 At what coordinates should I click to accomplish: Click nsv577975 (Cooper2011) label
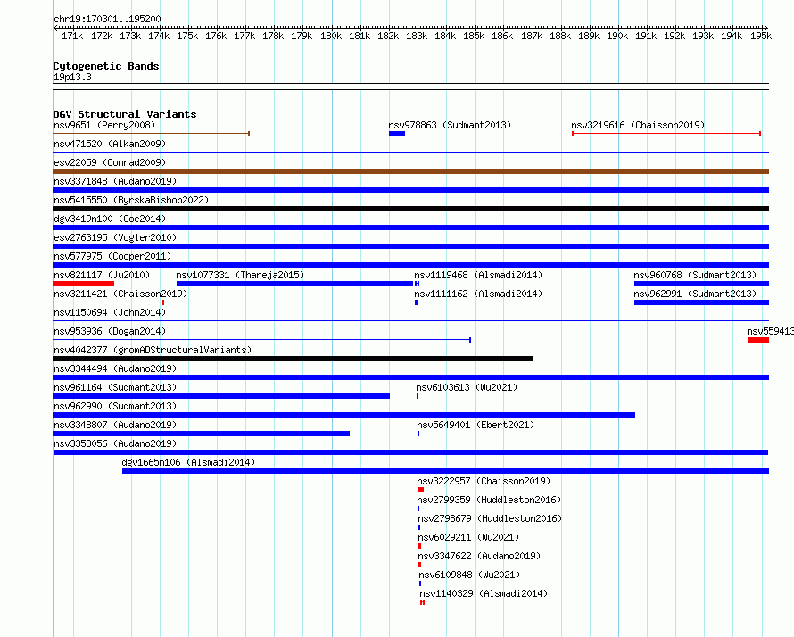click(112, 256)
